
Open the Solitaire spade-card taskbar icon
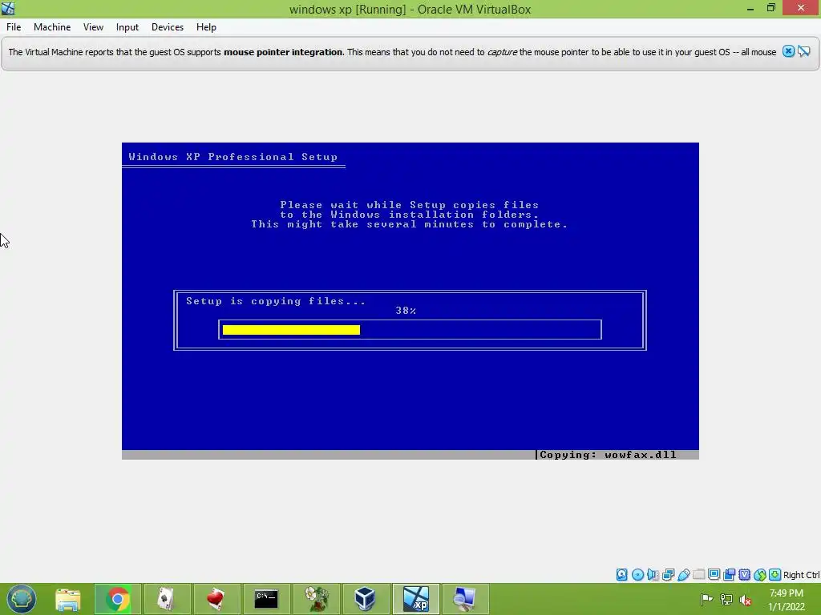point(167,599)
